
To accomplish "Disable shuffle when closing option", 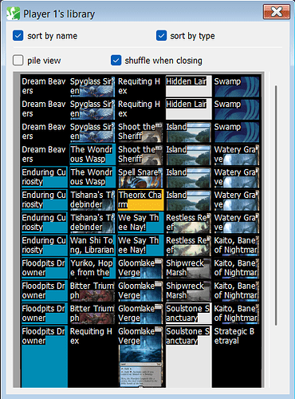I will tap(116, 61).
